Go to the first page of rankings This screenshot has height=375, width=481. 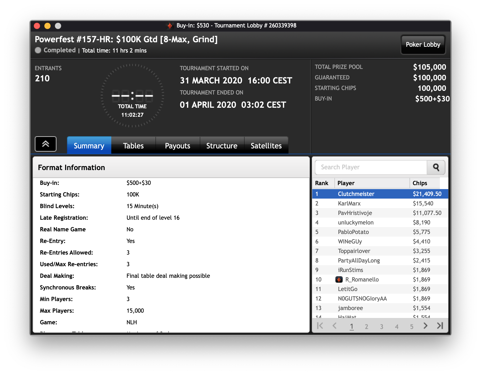[x=320, y=326]
